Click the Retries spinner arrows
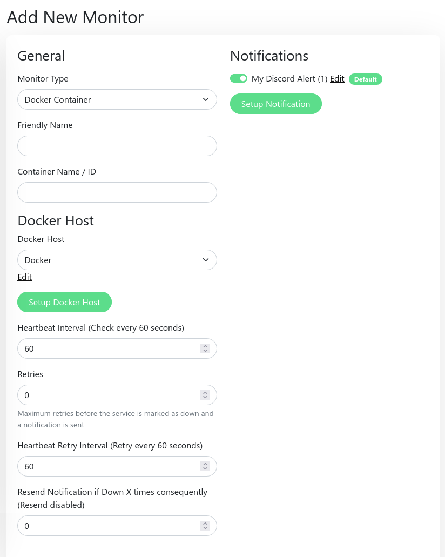This screenshot has width=445, height=557. 205,395
